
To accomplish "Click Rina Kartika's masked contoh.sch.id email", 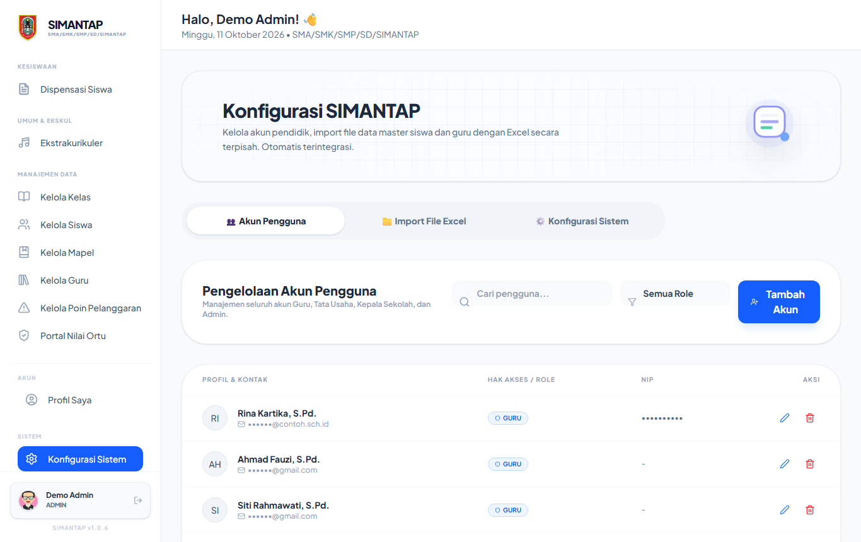I will (288, 424).
